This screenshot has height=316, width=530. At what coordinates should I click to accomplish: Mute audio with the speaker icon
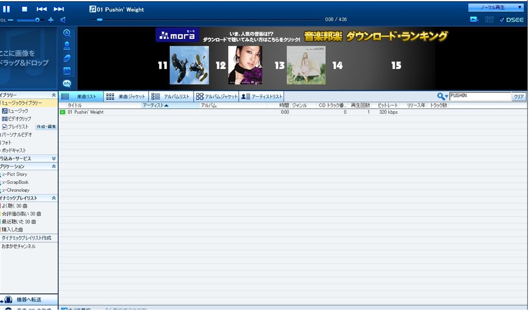click(x=63, y=20)
